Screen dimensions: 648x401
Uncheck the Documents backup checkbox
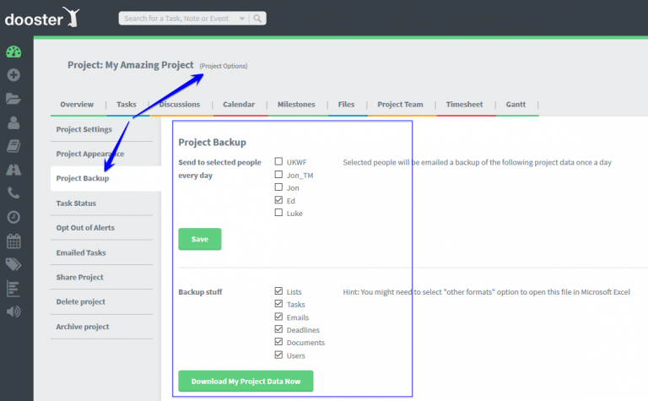[278, 342]
